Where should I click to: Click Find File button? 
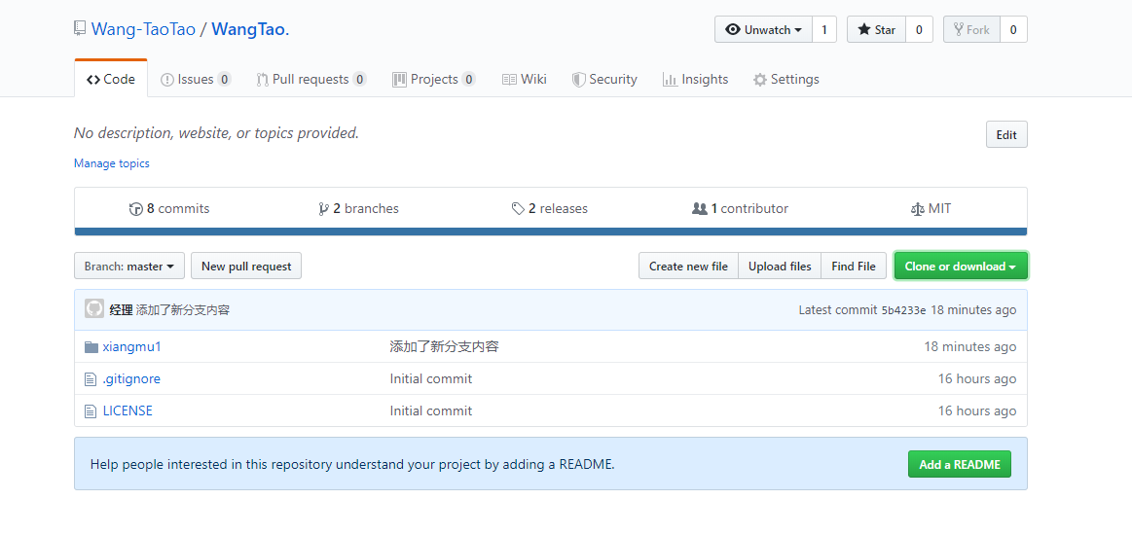(x=854, y=267)
